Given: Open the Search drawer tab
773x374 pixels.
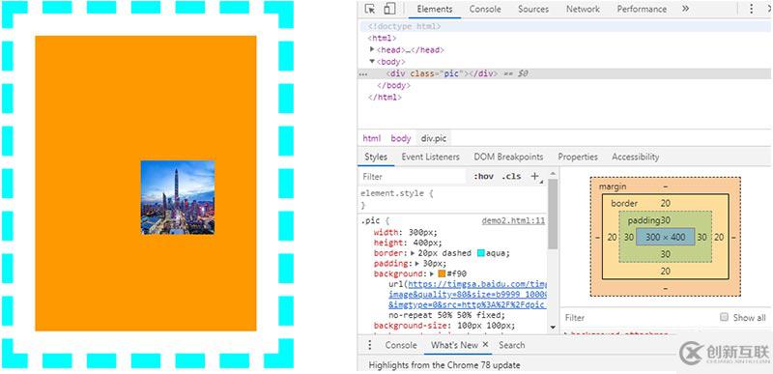Looking at the screenshot, I should [511, 345].
